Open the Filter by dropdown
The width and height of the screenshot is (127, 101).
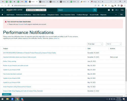(x=114, y=44)
